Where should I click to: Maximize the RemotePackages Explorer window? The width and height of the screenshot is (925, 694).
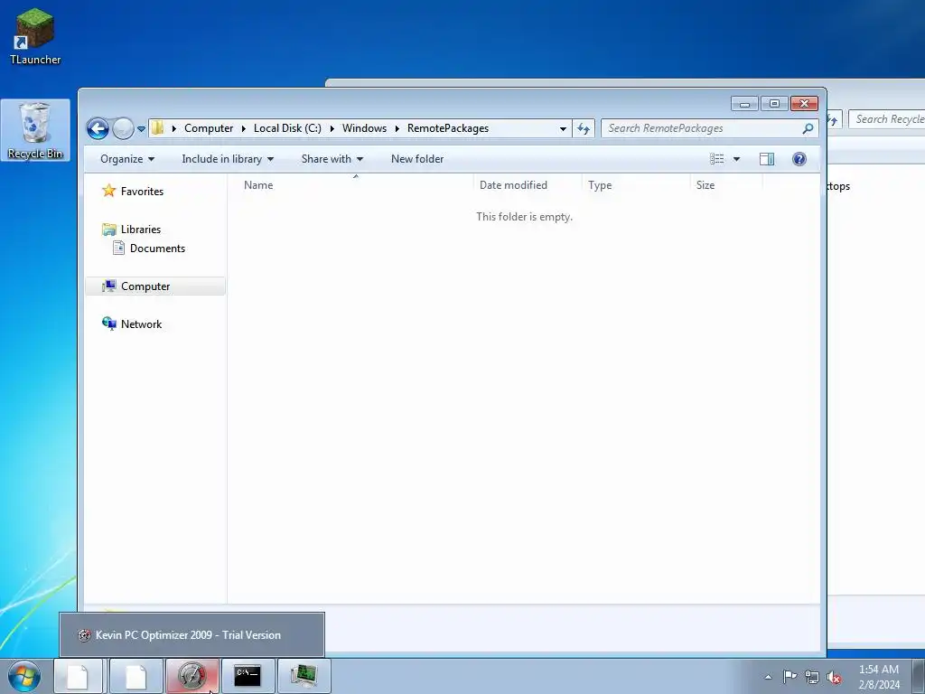tap(774, 104)
